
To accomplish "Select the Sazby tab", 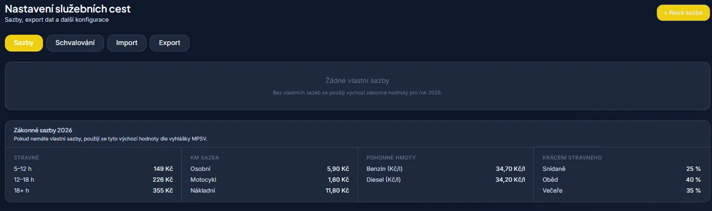I will tap(24, 43).
